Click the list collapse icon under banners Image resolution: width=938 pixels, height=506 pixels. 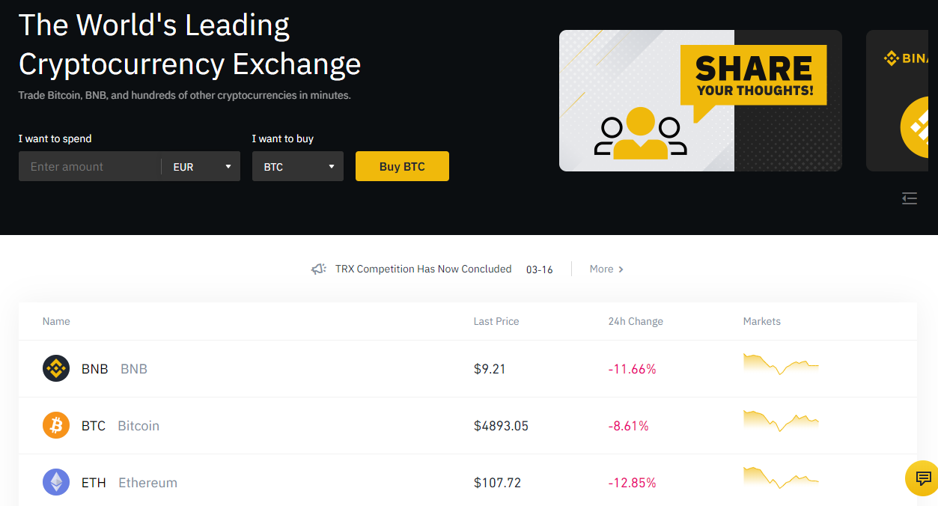tap(910, 198)
